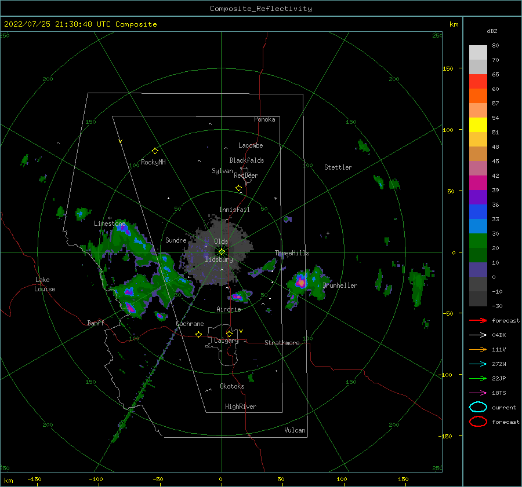Viewport: 522px width, 487px height.
Task: Click the storm cell north of Airdrie
Action: pos(238,296)
